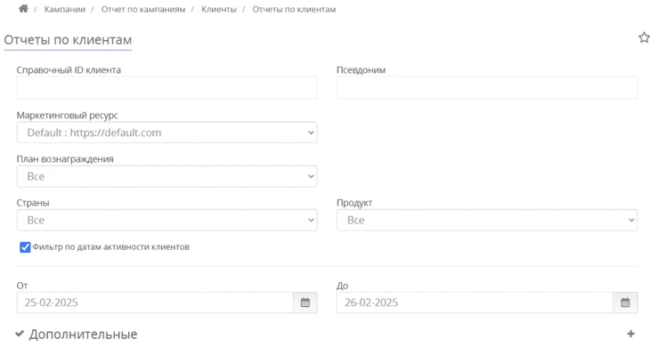650x355 pixels.
Task: Expand the Дополнительные section header
Action: [83, 335]
